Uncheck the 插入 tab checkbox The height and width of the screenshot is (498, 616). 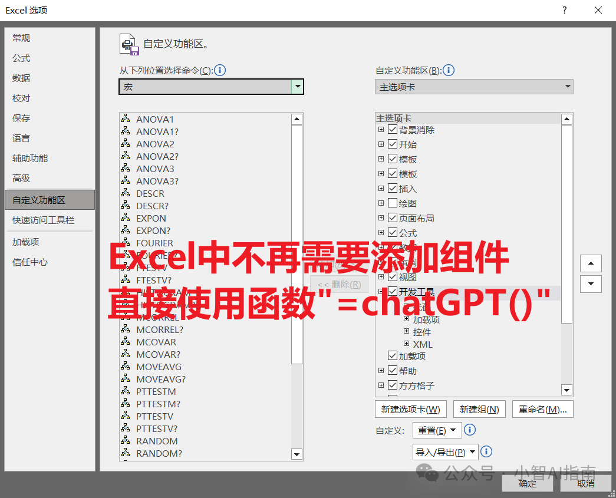coord(393,188)
